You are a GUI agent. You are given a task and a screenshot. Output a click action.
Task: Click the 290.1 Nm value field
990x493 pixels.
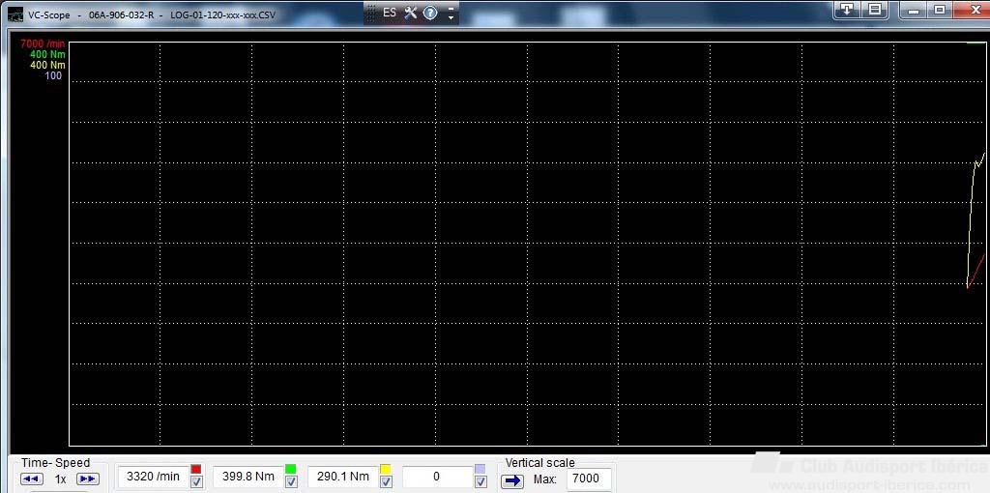coord(342,477)
